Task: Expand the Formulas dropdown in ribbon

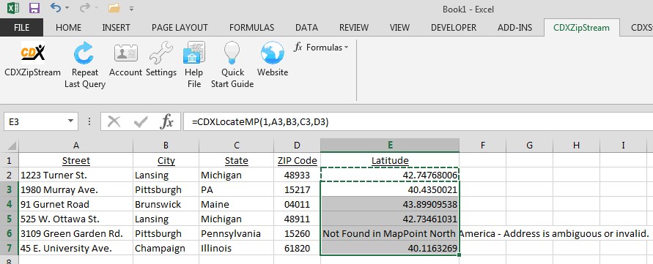Action: point(321,48)
